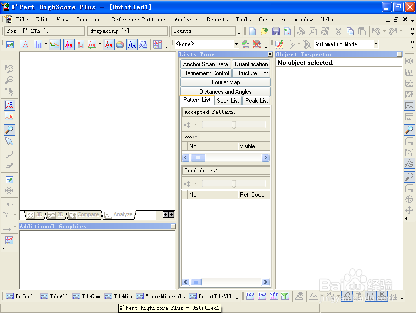This screenshot has height=313, width=416.
Task: Click the start refinement icon with green check
Action: point(279,44)
